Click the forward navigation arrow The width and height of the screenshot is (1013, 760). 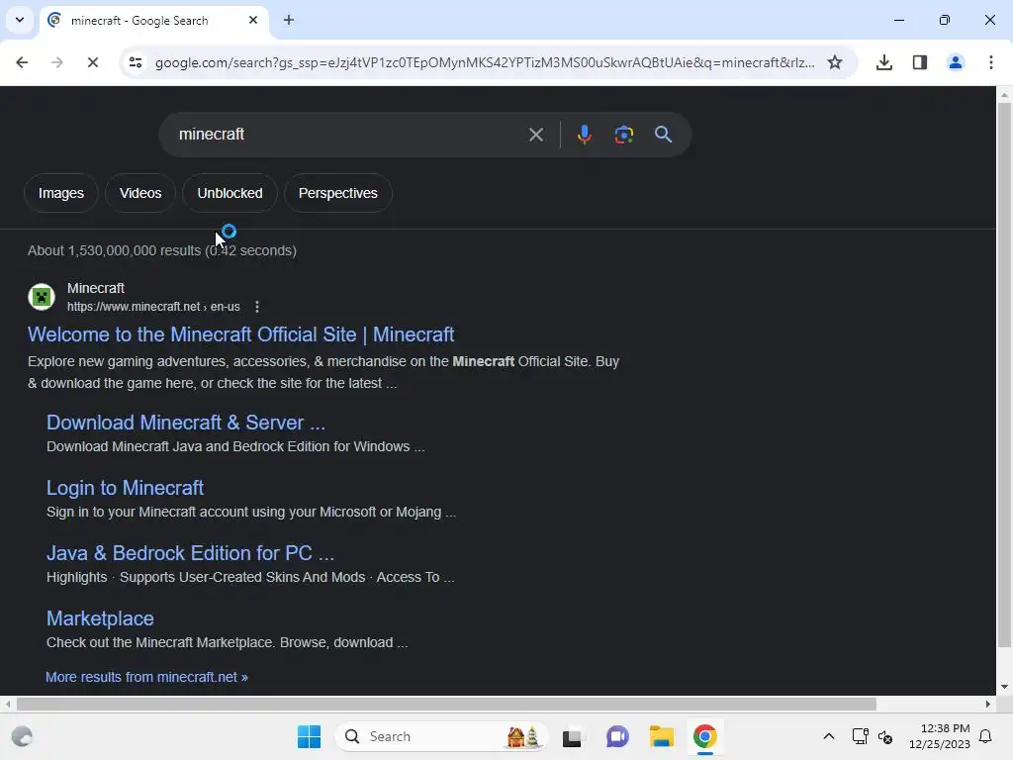coord(56,62)
